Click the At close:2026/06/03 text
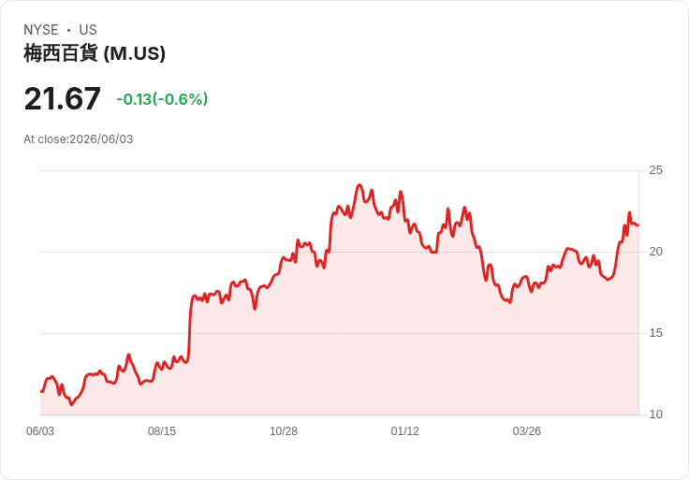Viewport: 689px width, 480px height. [79, 139]
